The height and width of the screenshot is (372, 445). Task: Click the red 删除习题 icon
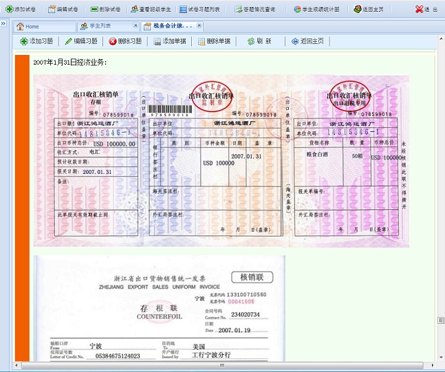pos(113,41)
